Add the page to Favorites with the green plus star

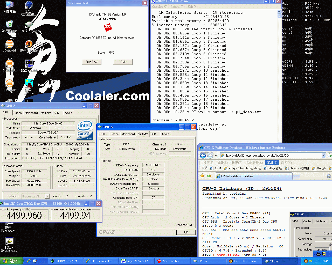click(209, 176)
